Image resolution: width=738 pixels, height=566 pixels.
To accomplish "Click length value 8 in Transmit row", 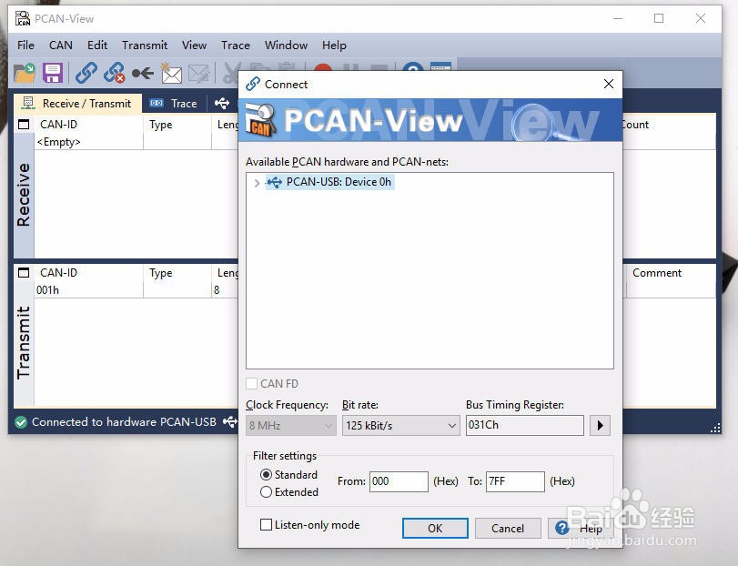I will pyautogui.click(x=217, y=289).
